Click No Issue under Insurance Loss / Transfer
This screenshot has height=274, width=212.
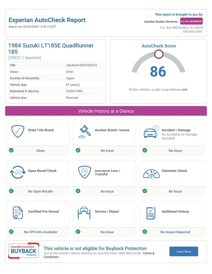107,191
